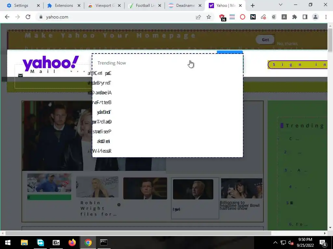Image resolution: width=333 pixels, height=249 pixels.
Task: Close the Settings tab
Action: [38, 6]
